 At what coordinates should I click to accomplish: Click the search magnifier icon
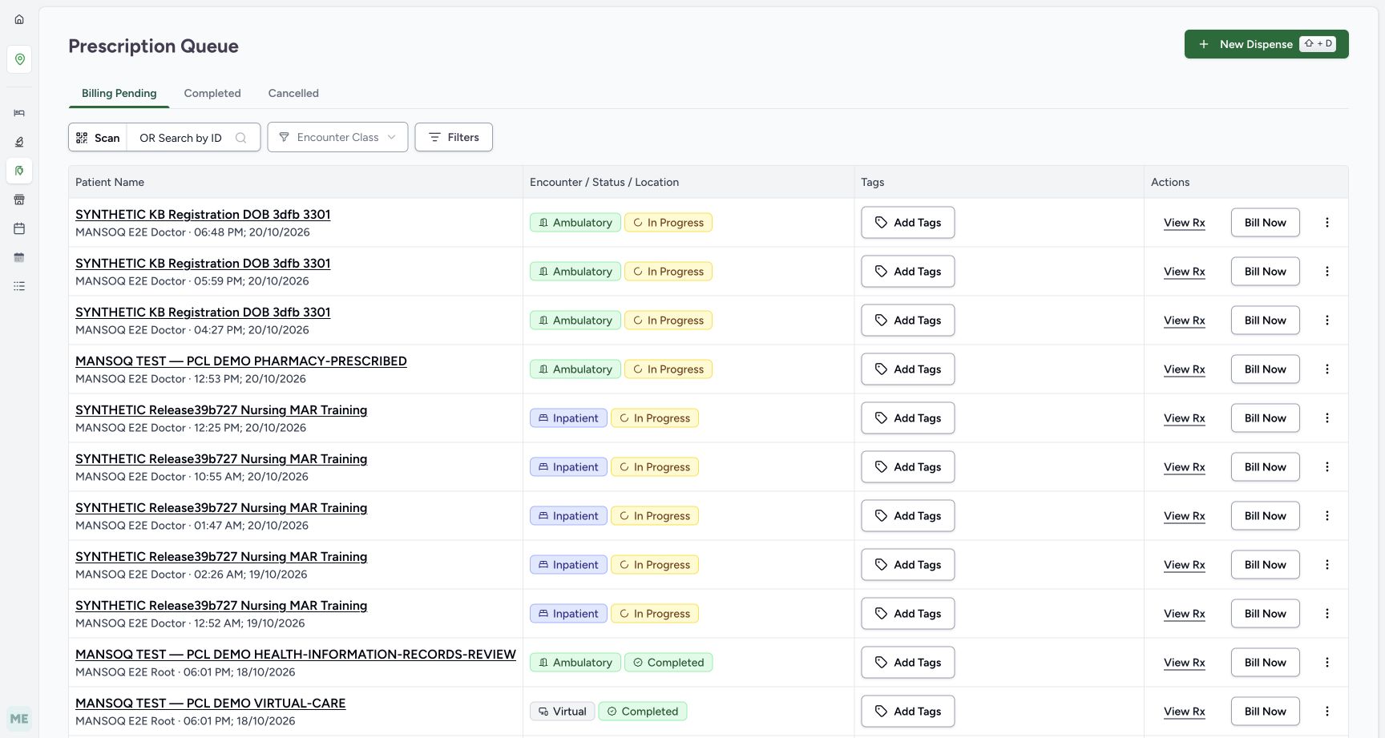point(240,138)
